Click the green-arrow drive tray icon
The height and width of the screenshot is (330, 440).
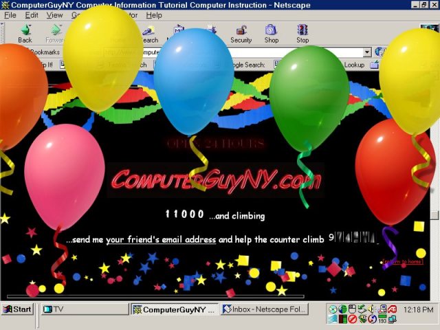tap(362, 309)
